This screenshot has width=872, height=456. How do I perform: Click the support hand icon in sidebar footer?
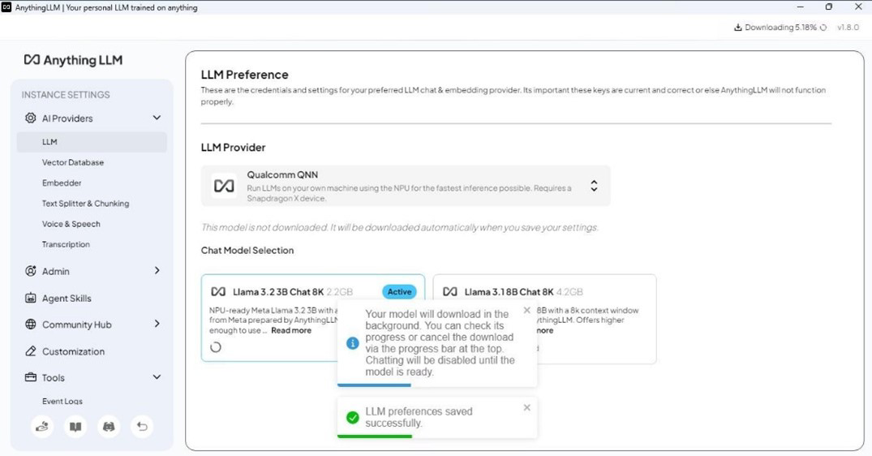click(x=42, y=427)
